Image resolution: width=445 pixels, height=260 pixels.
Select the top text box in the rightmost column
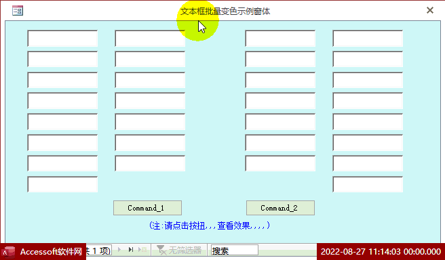(x=368, y=38)
